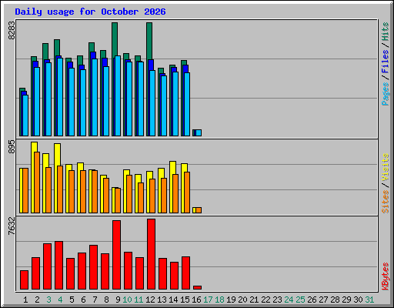Click the day 23 label on the x-axis
The image size is (394, 308).
pyautogui.click(x=277, y=300)
